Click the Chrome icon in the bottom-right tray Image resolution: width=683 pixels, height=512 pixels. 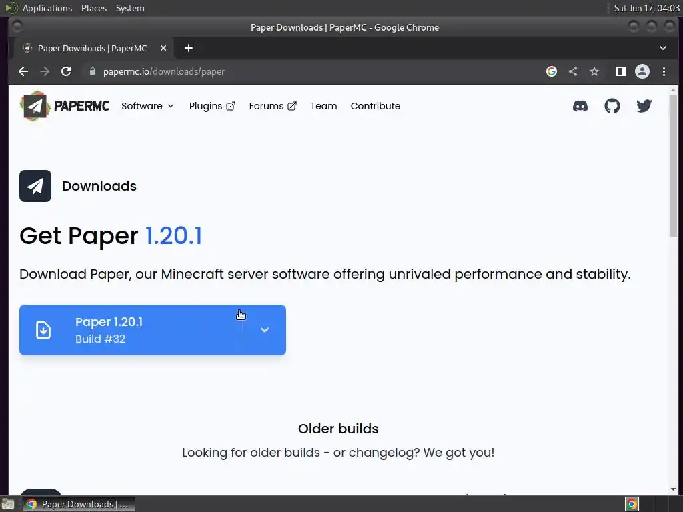point(632,504)
